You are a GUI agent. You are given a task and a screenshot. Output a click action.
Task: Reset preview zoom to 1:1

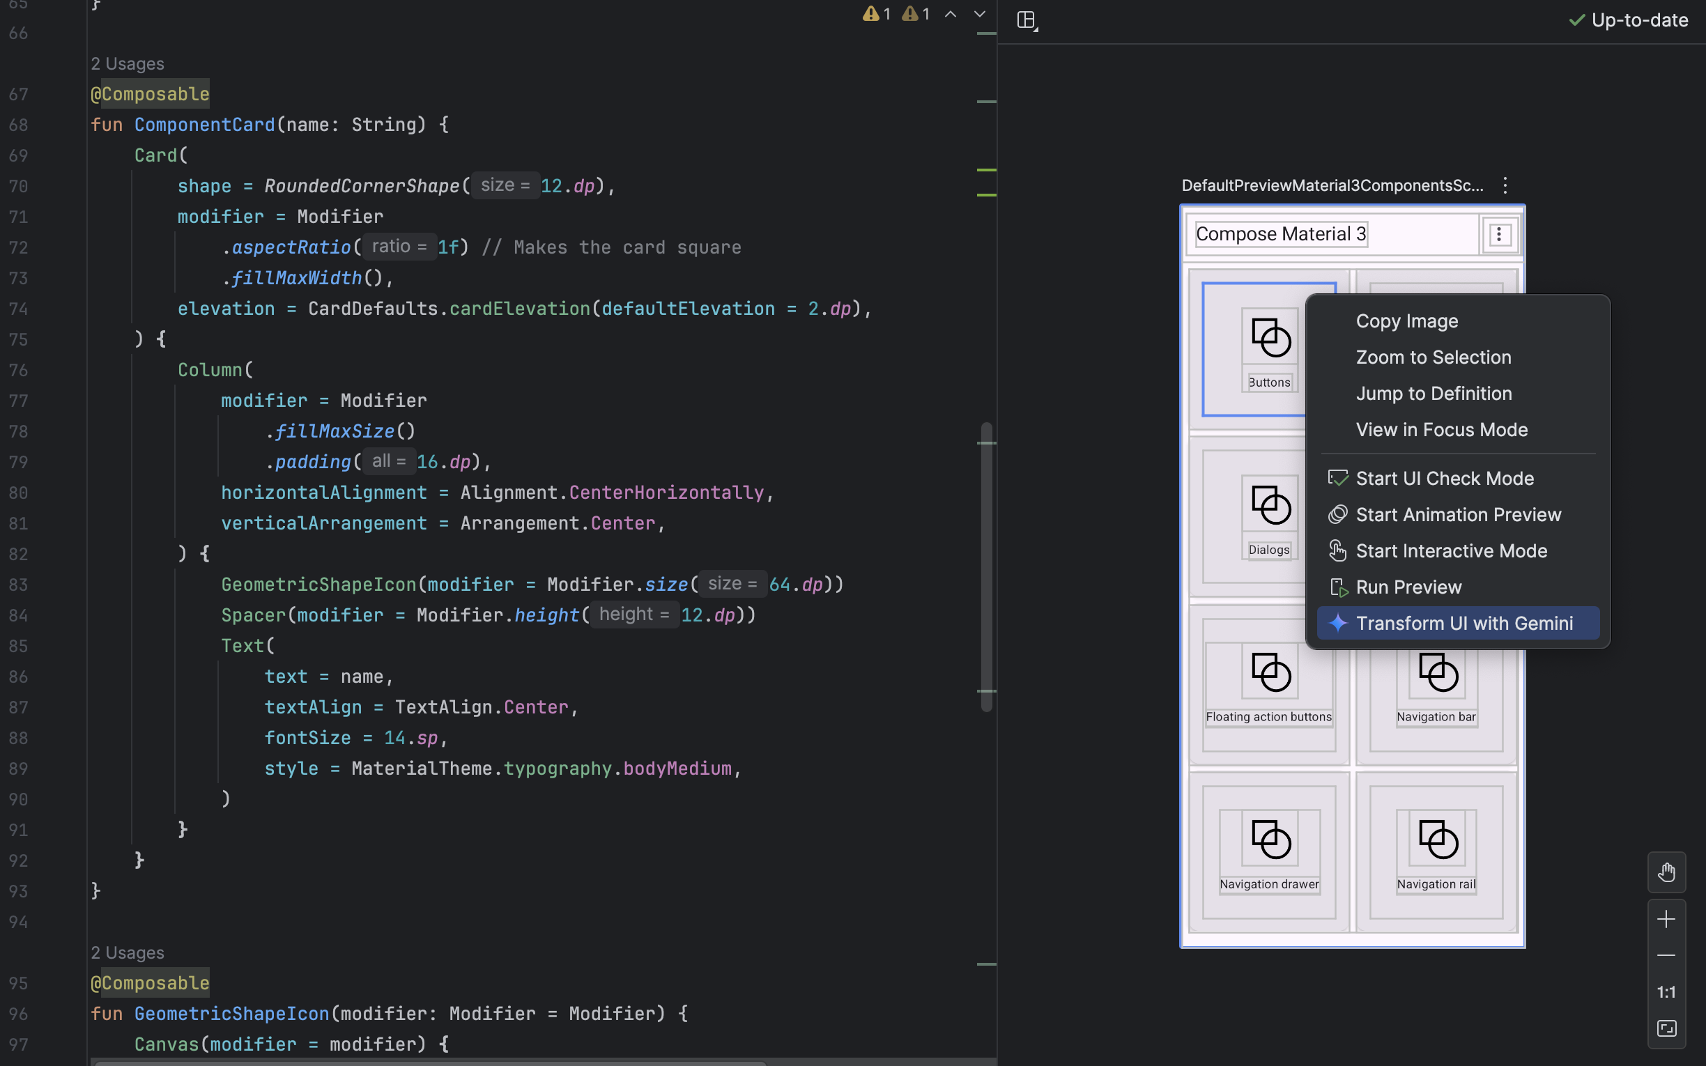point(1666,992)
